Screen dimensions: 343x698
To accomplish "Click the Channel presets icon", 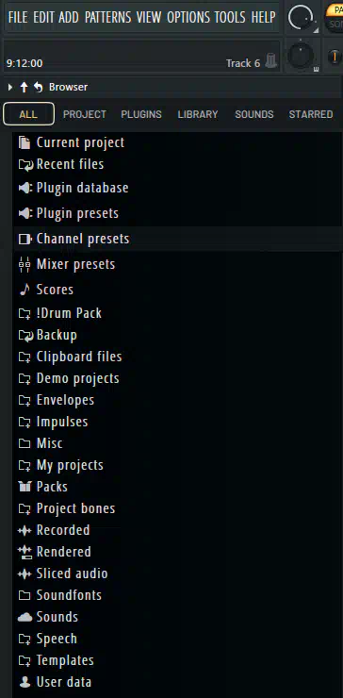I will (x=24, y=239).
